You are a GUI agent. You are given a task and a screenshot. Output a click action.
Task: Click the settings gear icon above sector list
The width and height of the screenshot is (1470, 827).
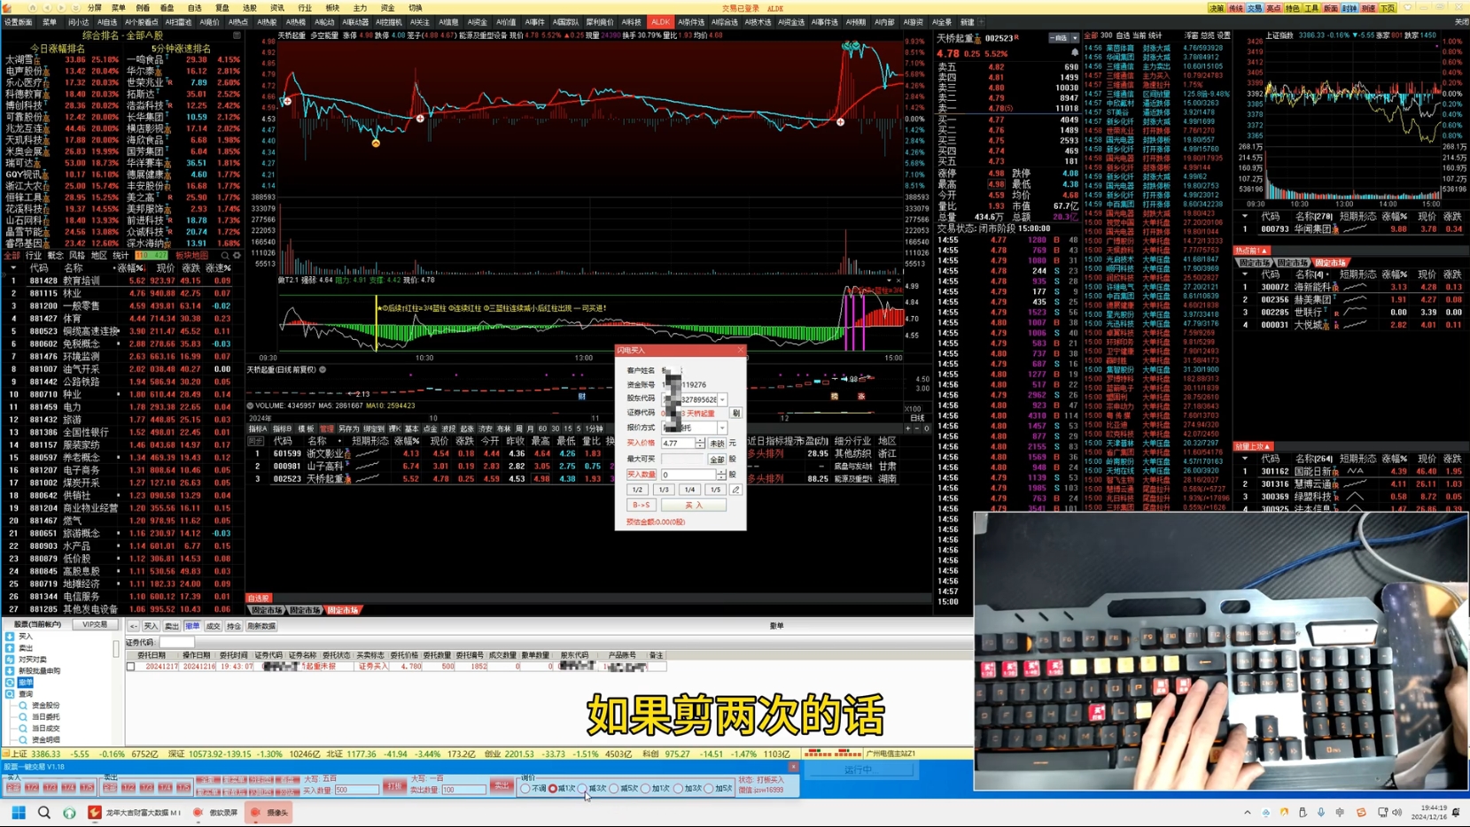point(237,256)
